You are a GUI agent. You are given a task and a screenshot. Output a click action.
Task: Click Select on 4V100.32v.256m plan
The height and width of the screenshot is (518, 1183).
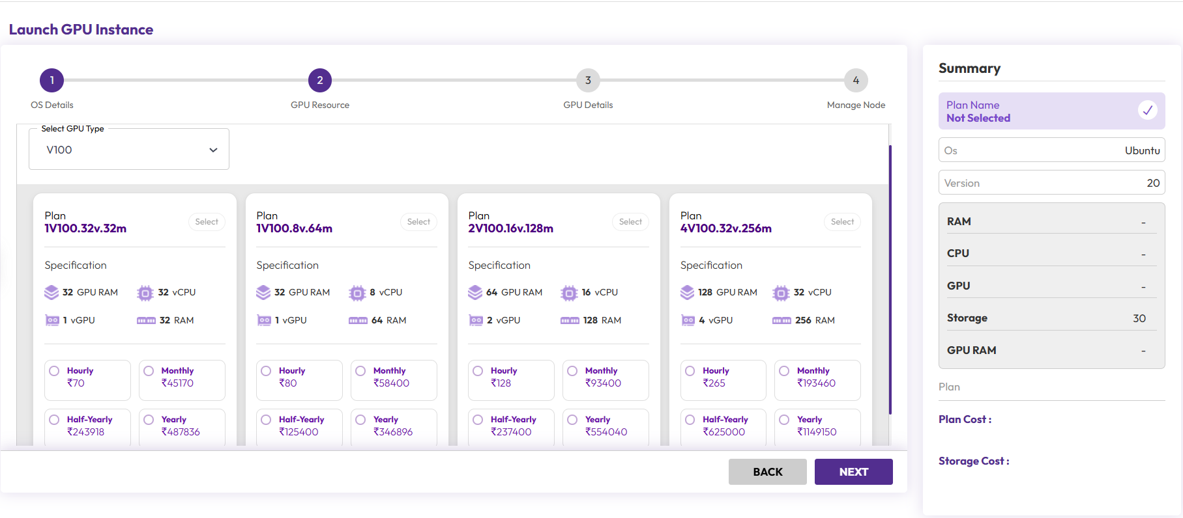click(842, 222)
